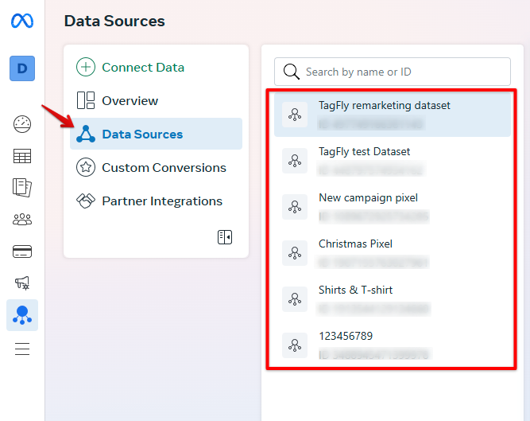
Task: Click the Shirts & T-shirt dataset icon
Action: point(295,298)
